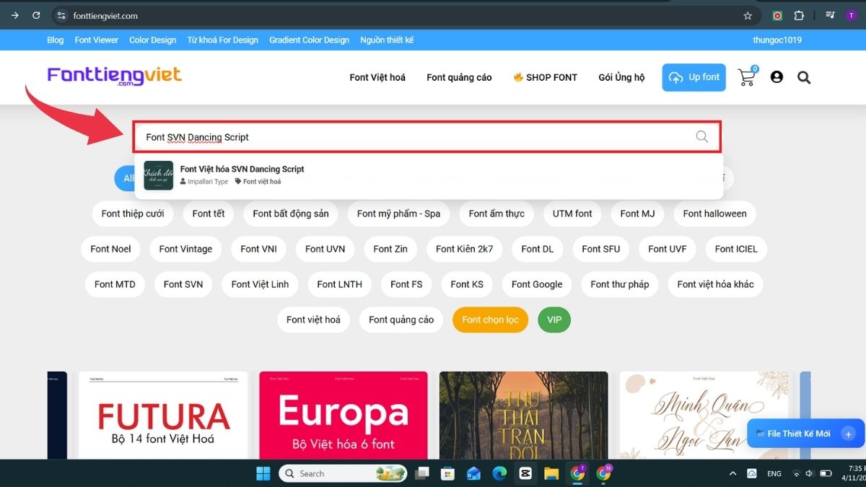Image resolution: width=866 pixels, height=487 pixels.
Task: Switch to the Chrome window with T badge
Action: click(x=578, y=473)
